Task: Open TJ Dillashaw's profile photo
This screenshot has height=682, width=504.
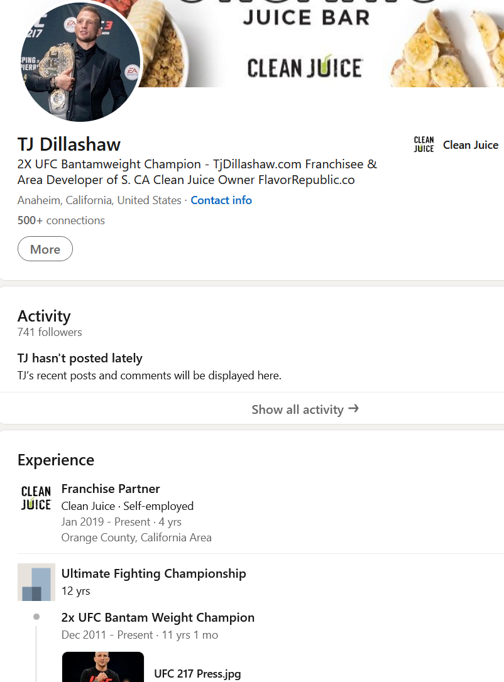Action: click(80, 61)
